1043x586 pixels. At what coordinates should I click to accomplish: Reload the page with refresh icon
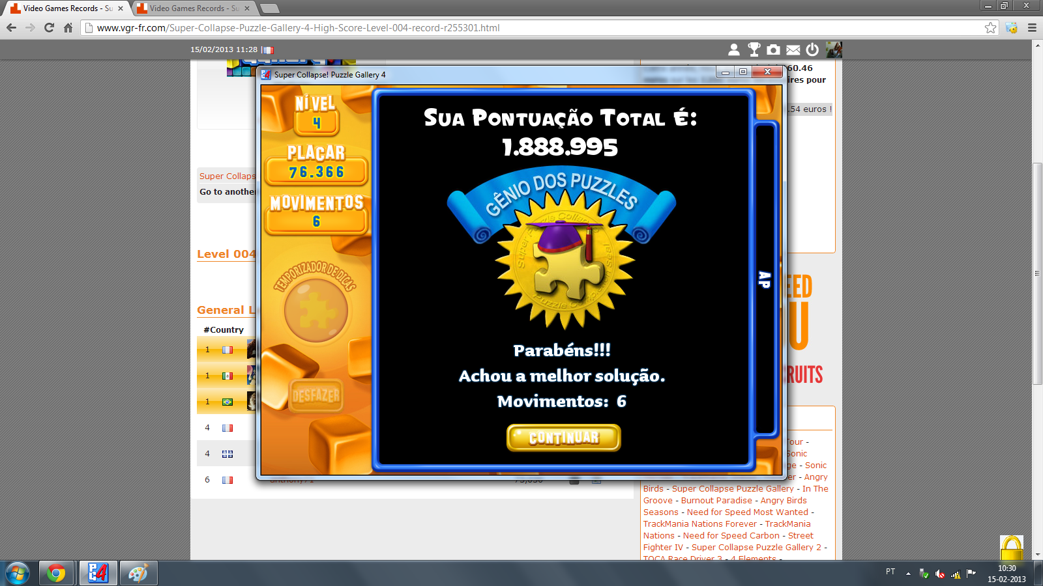click(49, 27)
